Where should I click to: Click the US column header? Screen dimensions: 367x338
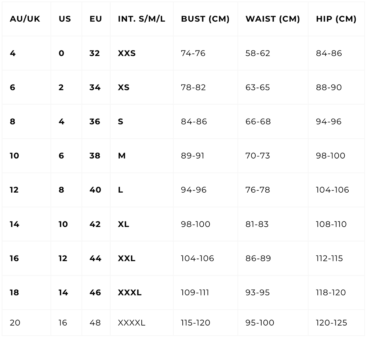pyautogui.click(x=65, y=19)
